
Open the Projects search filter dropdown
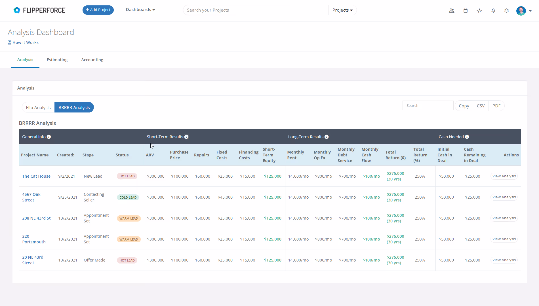(342, 10)
